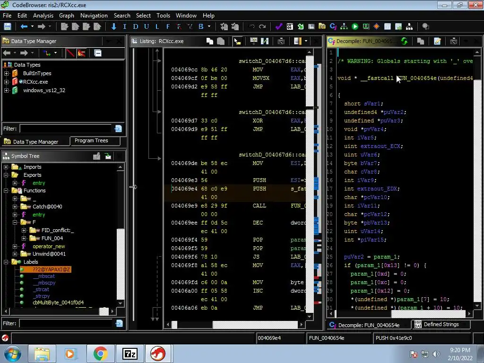This screenshot has width=484, height=363.
Task: Jump to next undefined using 'U' icon
Action: [x=147, y=26]
